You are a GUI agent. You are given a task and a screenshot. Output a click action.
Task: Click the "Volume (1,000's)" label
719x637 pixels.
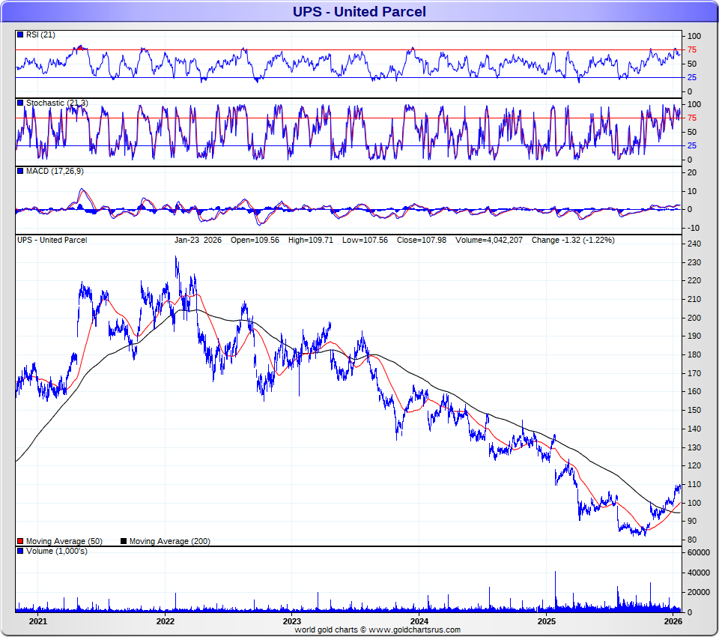tap(57, 551)
